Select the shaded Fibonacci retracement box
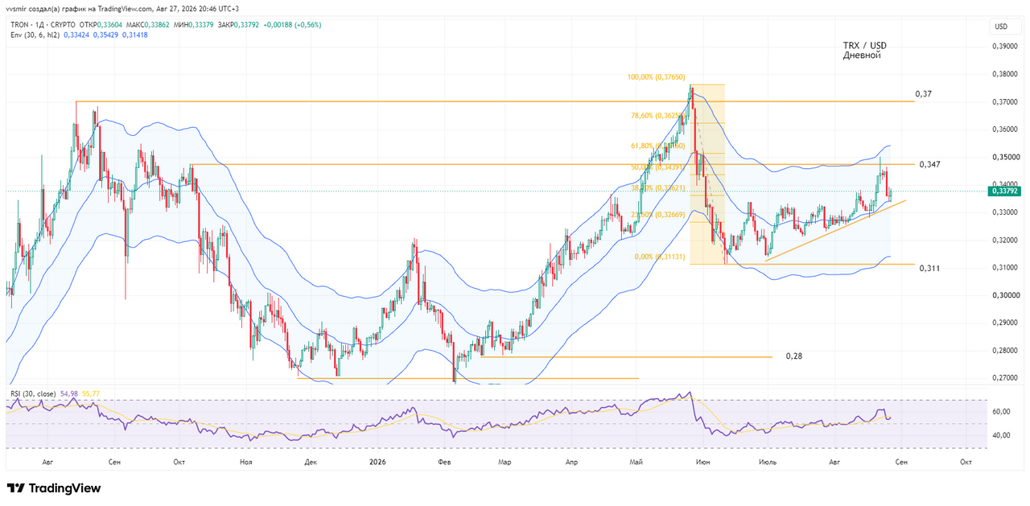This screenshot has width=1030, height=506. point(707,175)
